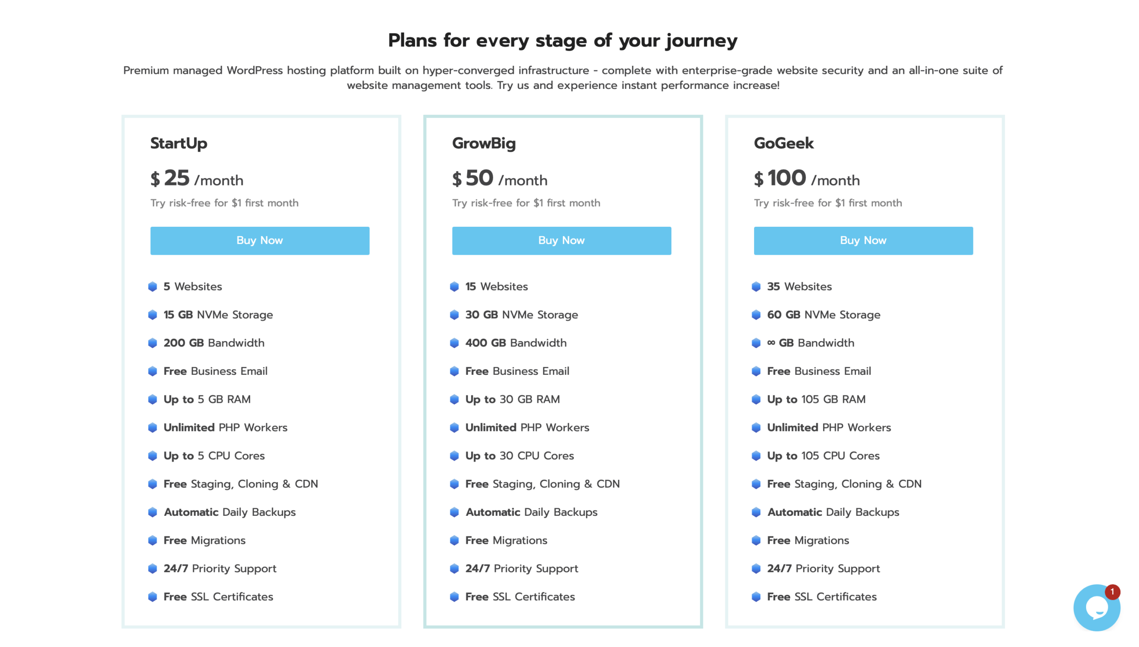
Task: Click hexagon icon by StartUp Free SSL Certificates
Action: (153, 597)
